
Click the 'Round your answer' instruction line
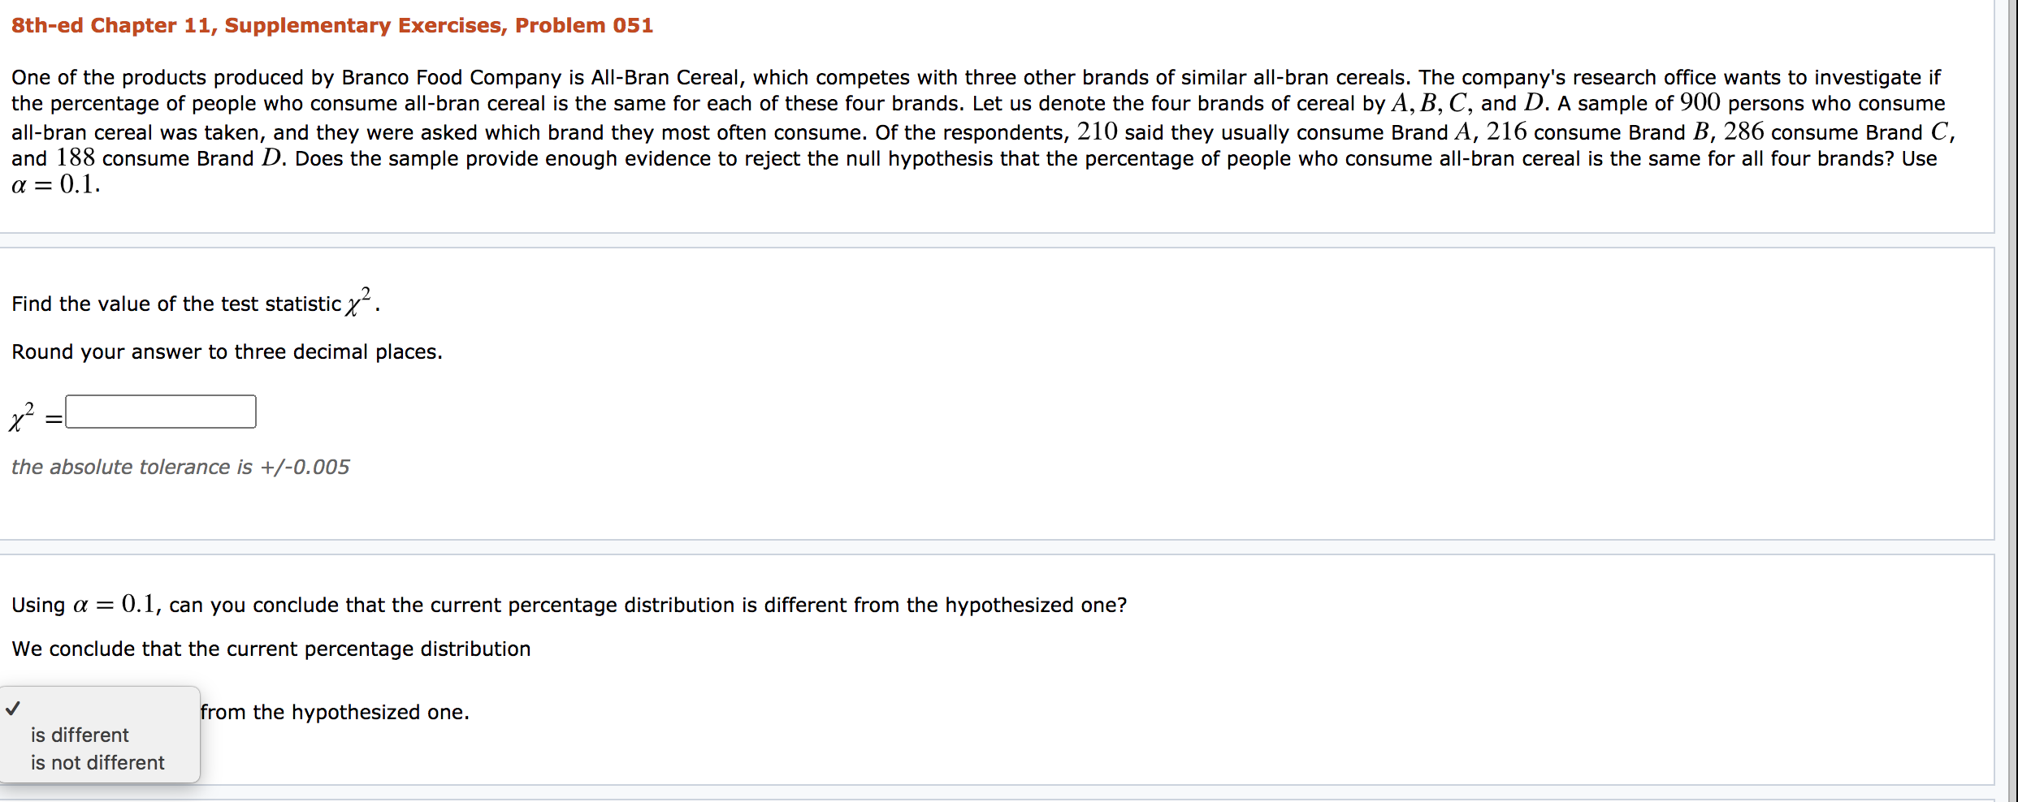227,351
